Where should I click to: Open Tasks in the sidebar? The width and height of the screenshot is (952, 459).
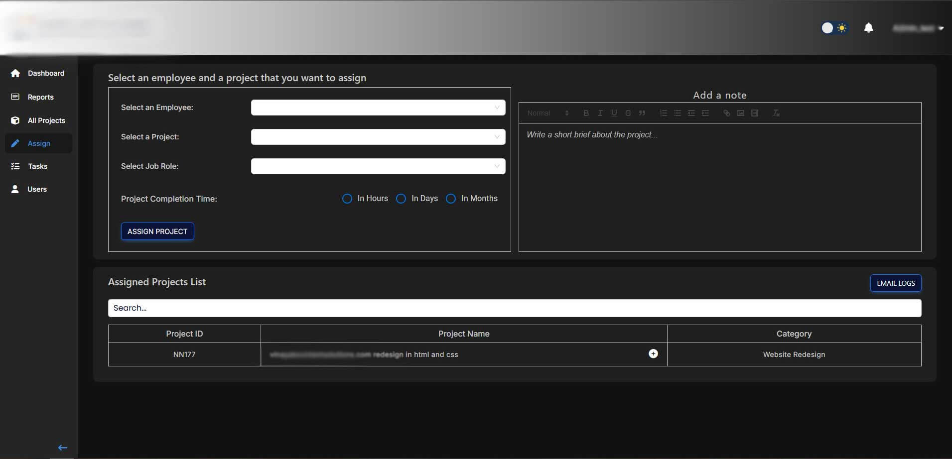(38, 166)
